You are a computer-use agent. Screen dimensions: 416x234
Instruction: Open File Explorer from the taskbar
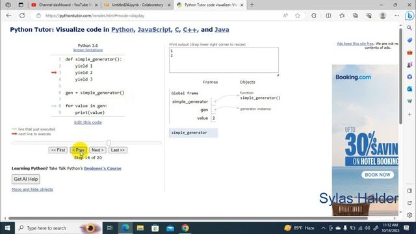point(140,228)
